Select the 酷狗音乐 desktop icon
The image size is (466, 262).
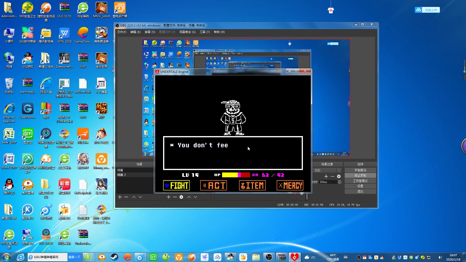pyautogui.click(x=28, y=212)
